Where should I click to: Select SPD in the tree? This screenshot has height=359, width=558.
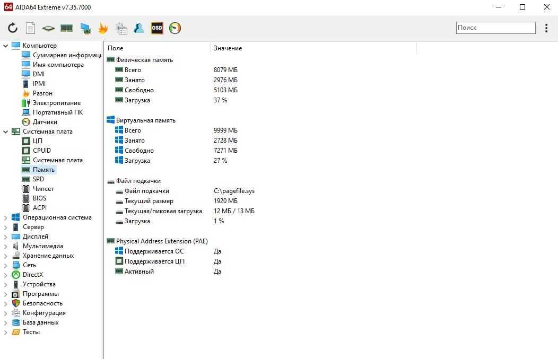pos(38,179)
